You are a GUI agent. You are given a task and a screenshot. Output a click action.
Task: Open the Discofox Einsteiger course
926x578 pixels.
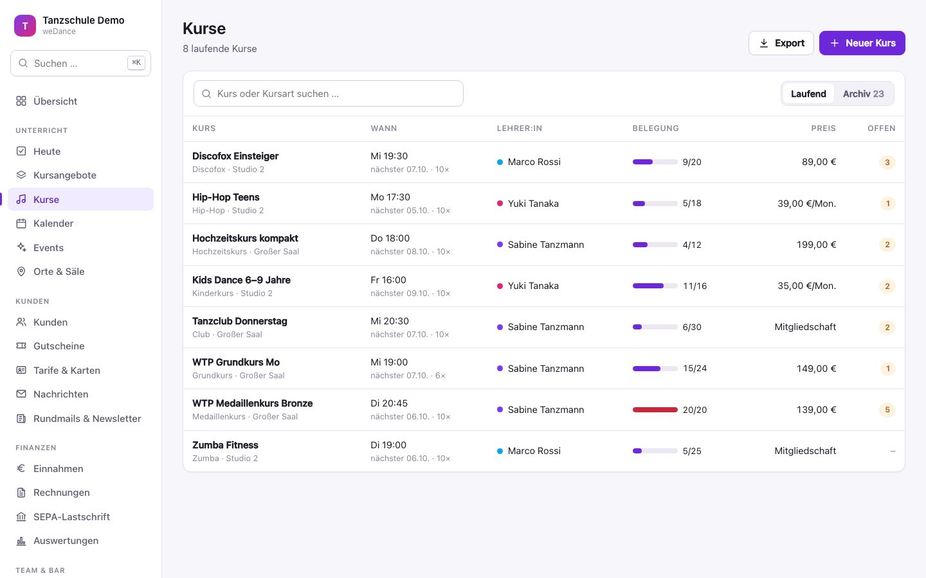click(235, 156)
